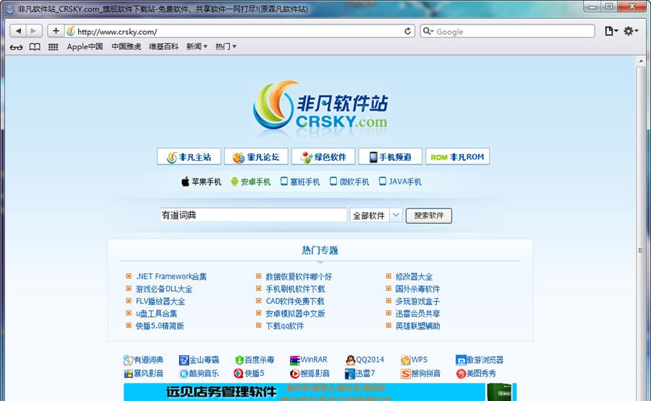The height and width of the screenshot is (401, 651).
Task: Focus the URL address bar
Action: click(x=240, y=31)
